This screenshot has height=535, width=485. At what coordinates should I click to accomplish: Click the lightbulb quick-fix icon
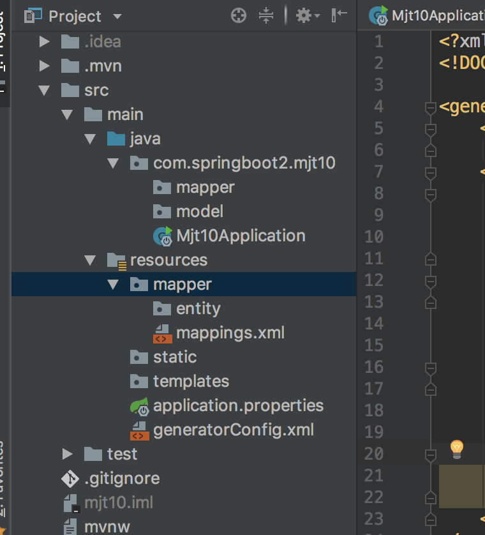pos(456,448)
